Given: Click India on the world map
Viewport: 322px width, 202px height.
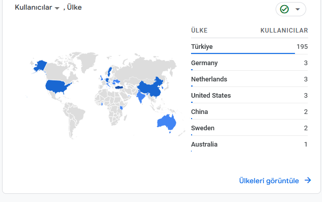Looking at the screenshot, I should pyautogui.click(x=141, y=96).
